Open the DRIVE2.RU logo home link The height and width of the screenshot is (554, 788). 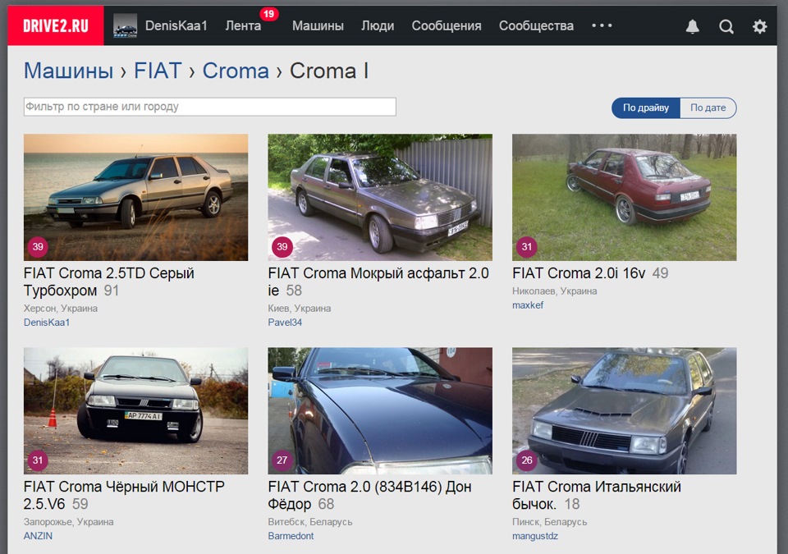(x=56, y=25)
